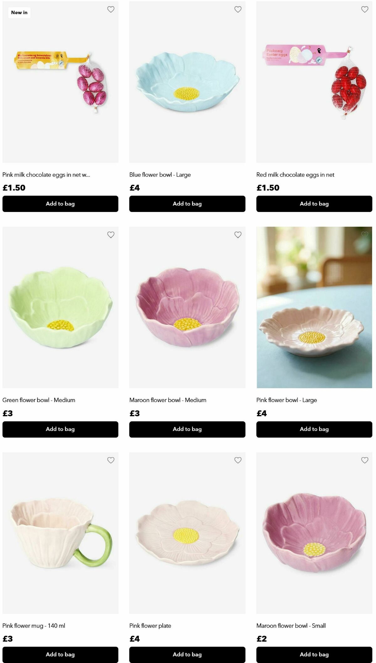Image resolution: width=376 pixels, height=663 pixels.
Task: Wishlist the Red milk chocolate eggs in net
Action: click(365, 9)
